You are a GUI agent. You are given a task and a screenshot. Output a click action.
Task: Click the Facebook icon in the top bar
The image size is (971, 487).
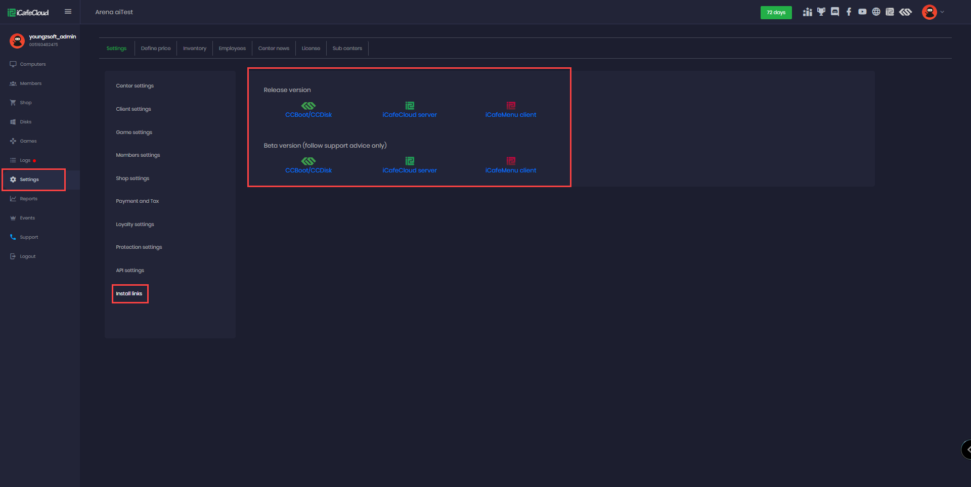[849, 12]
